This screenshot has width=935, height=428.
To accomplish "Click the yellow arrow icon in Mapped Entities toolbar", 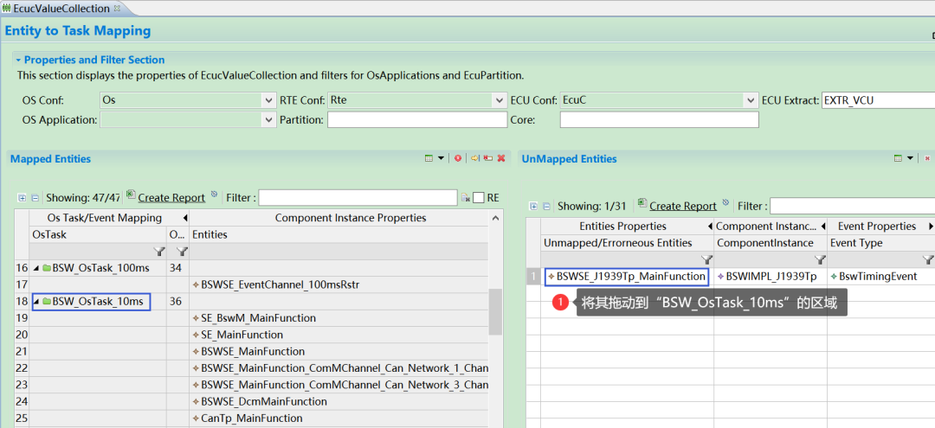I will click(x=474, y=158).
